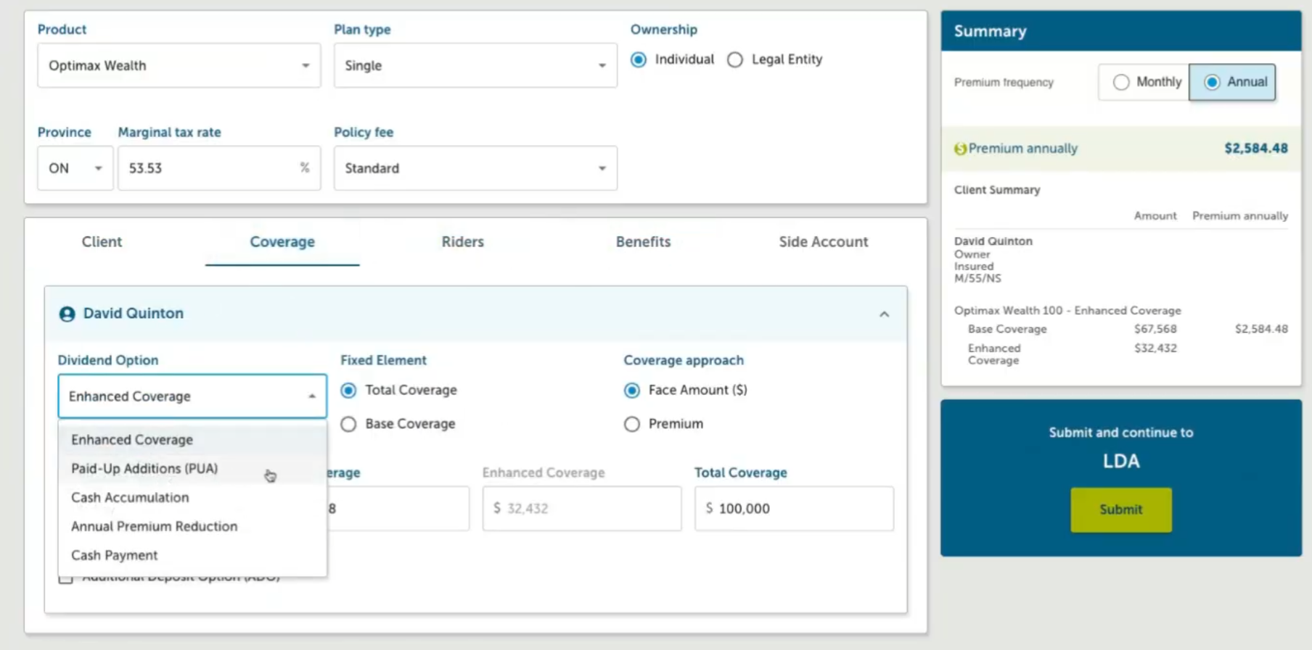The image size is (1312, 650).
Task: Click the Total Coverage amount field
Action: 794,509
